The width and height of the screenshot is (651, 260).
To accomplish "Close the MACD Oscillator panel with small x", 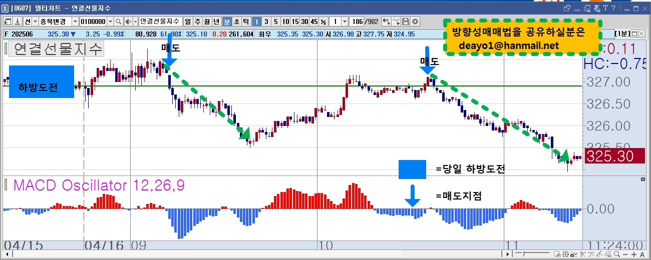I will click(x=643, y=178).
